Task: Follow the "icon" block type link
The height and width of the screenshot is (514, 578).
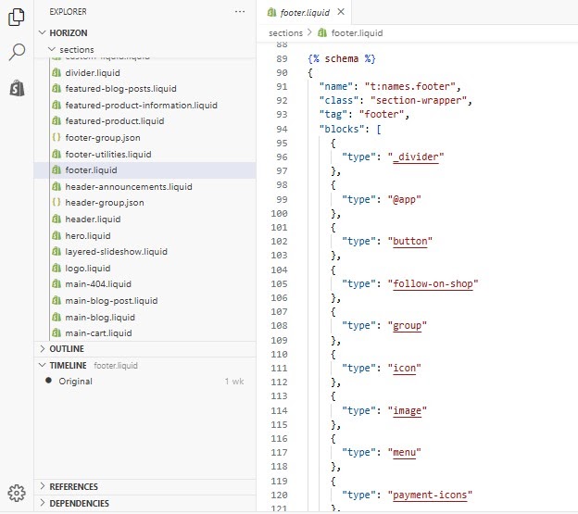Action: (405, 368)
